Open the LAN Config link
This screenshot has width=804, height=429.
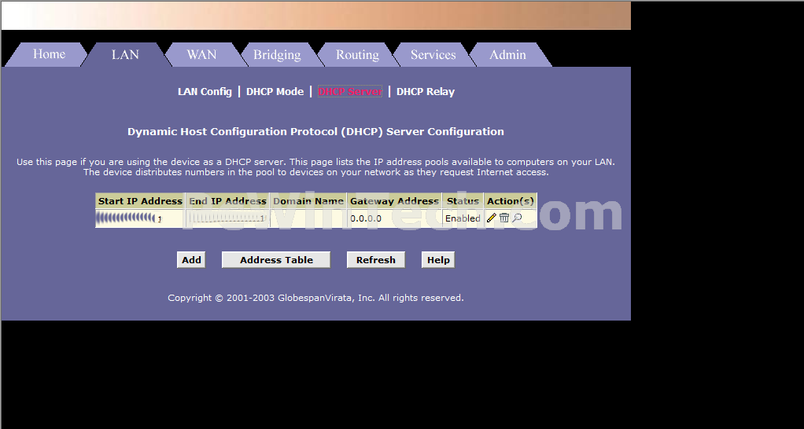coord(205,92)
